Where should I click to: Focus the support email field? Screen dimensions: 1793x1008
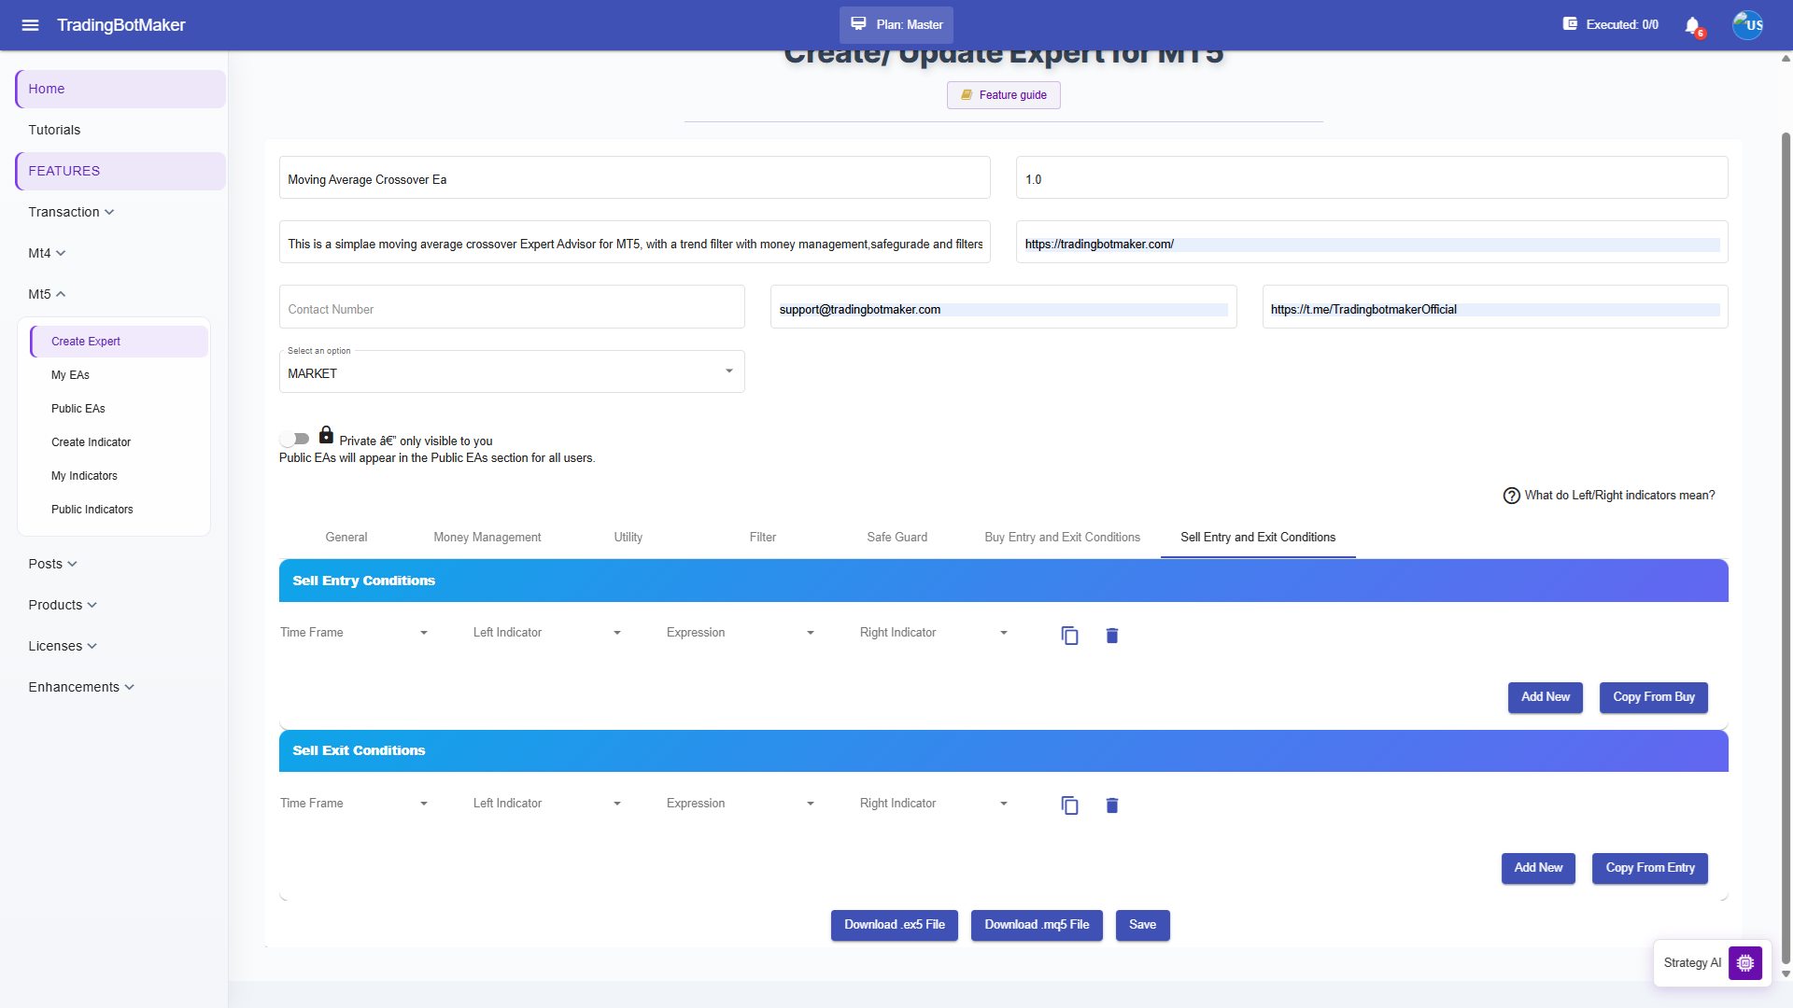click(1003, 307)
